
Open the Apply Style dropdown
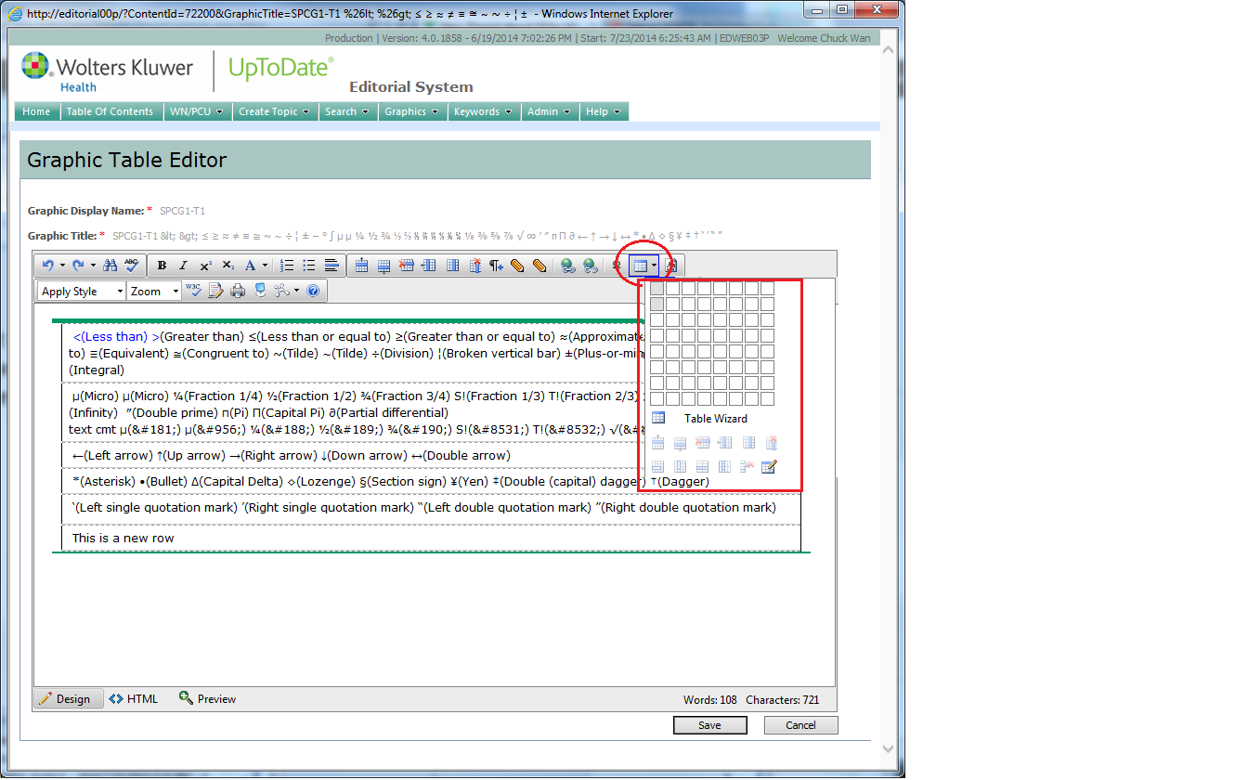pyautogui.click(x=82, y=292)
